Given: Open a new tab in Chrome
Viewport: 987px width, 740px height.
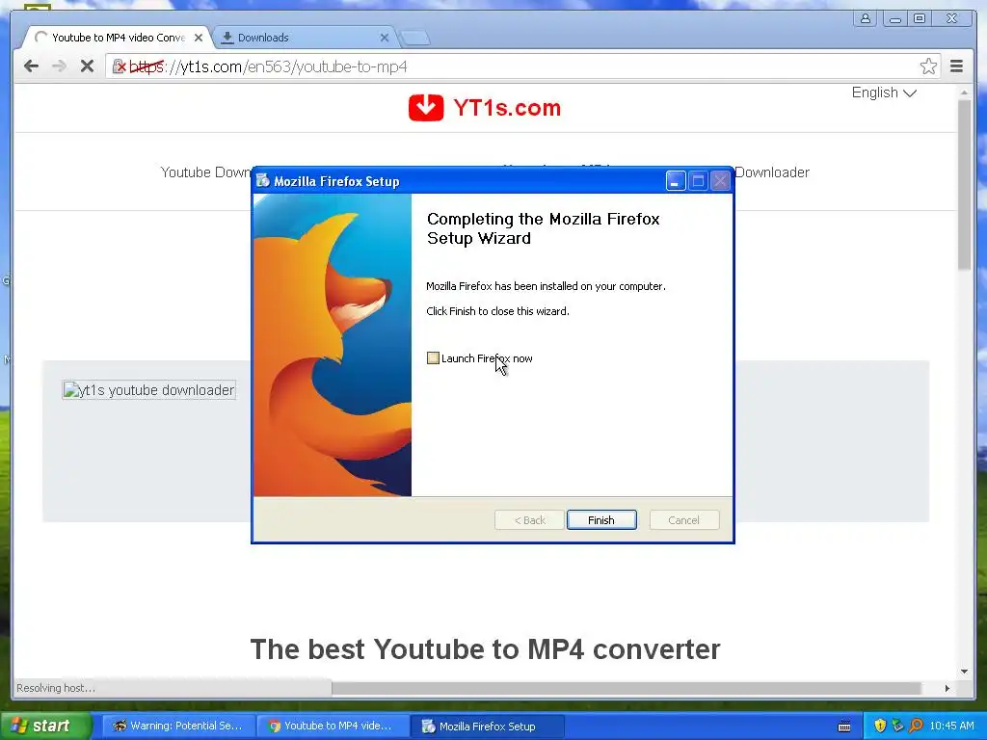Looking at the screenshot, I should pos(415,39).
